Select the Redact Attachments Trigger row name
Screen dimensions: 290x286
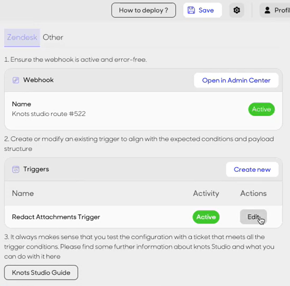click(x=56, y=217)
